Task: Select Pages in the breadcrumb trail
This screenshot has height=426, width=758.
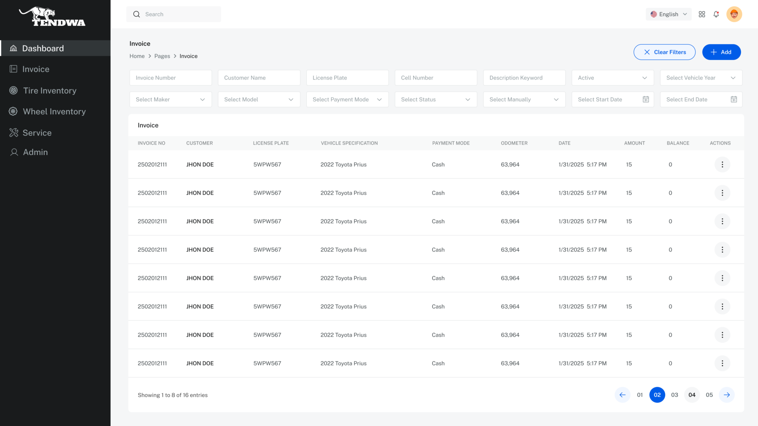Action: pyautogui.click(x=162, y=56)
